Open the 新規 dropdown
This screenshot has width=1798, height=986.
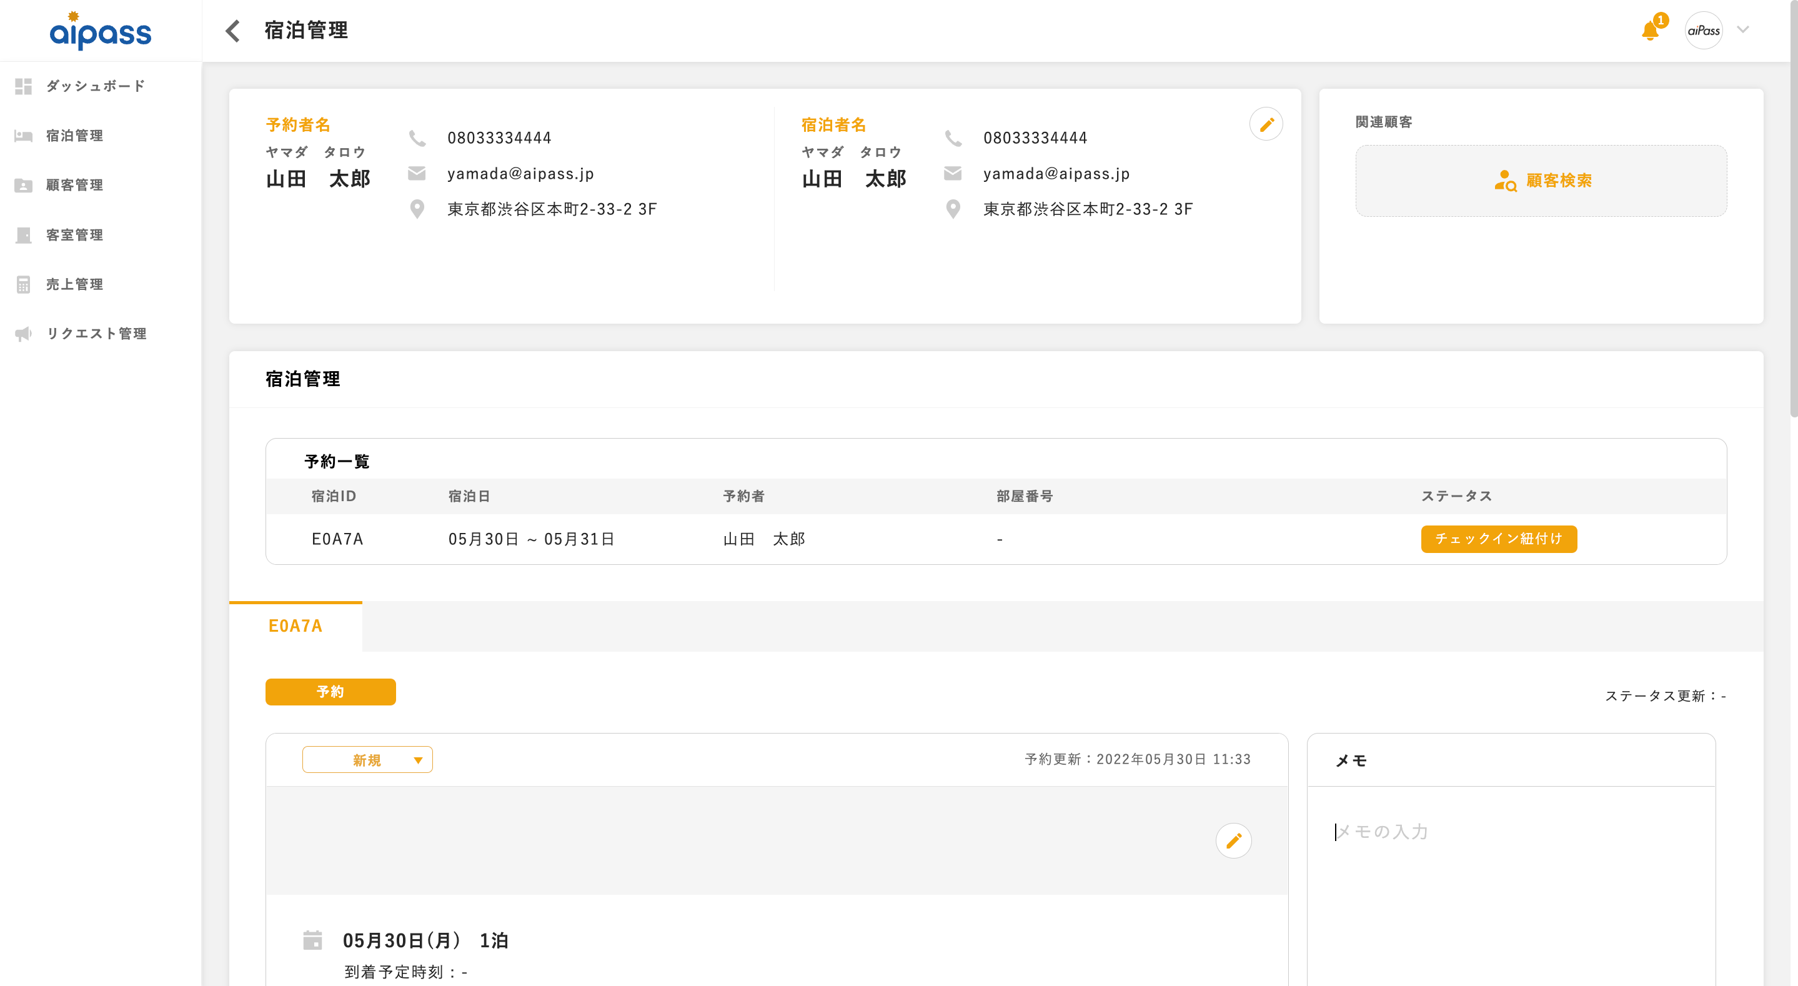[367, 760]
